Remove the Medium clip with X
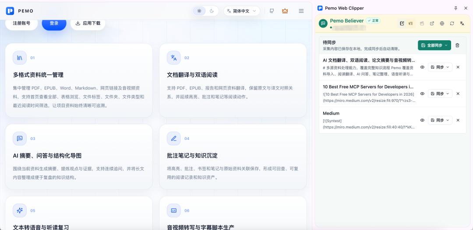The height and width of the screenshot is (230, 473). point(458,120)
